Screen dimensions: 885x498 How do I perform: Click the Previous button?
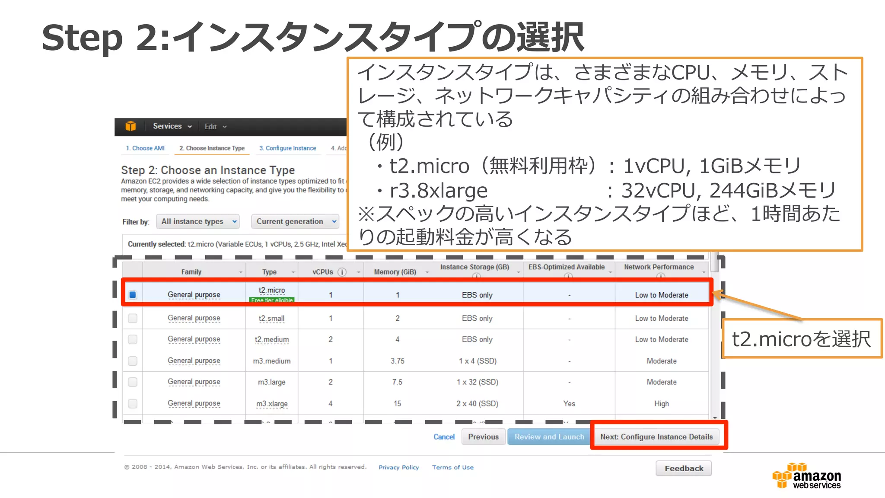click(483, 437)
